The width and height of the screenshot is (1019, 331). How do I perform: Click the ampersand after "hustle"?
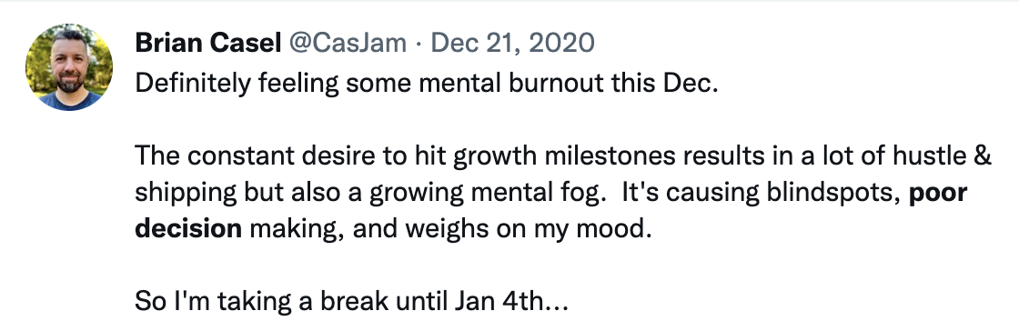(984, 156)
